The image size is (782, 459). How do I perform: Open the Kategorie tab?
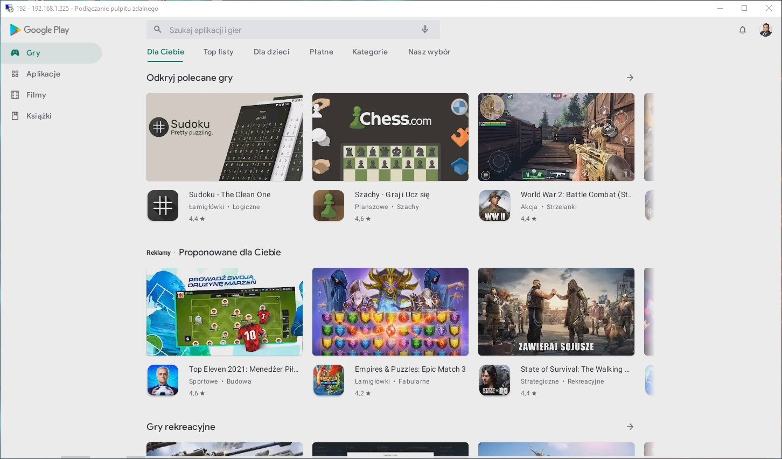370,52
